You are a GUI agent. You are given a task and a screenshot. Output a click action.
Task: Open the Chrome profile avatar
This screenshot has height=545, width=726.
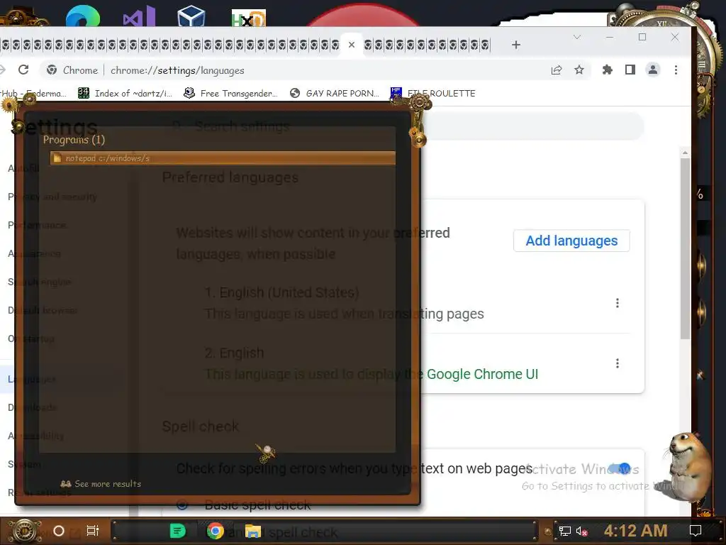[x=653, y=70]
